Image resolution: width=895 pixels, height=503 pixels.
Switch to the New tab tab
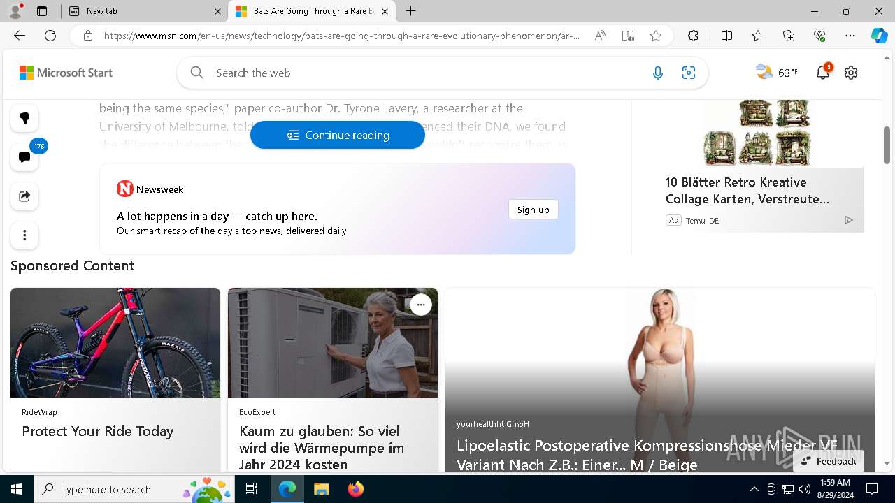(144, 11)
